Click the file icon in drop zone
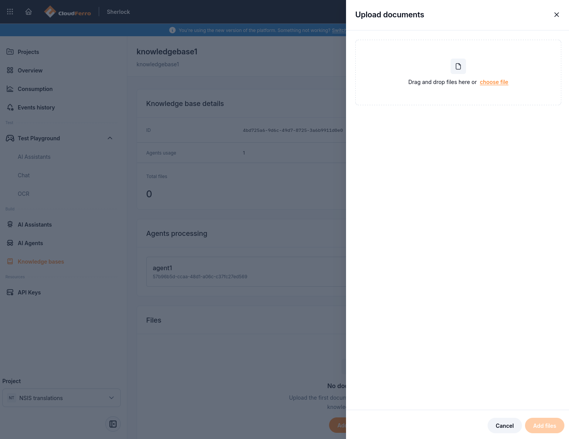This screenshot has width=569, height=439. pos(458,66)
